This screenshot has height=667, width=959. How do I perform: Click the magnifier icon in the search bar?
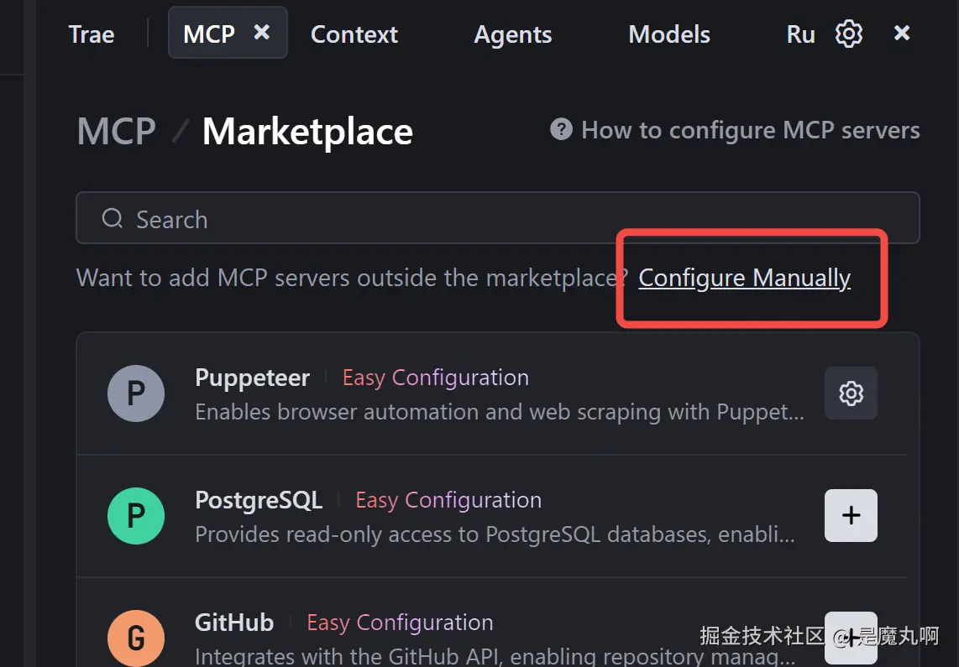[113, 219]
